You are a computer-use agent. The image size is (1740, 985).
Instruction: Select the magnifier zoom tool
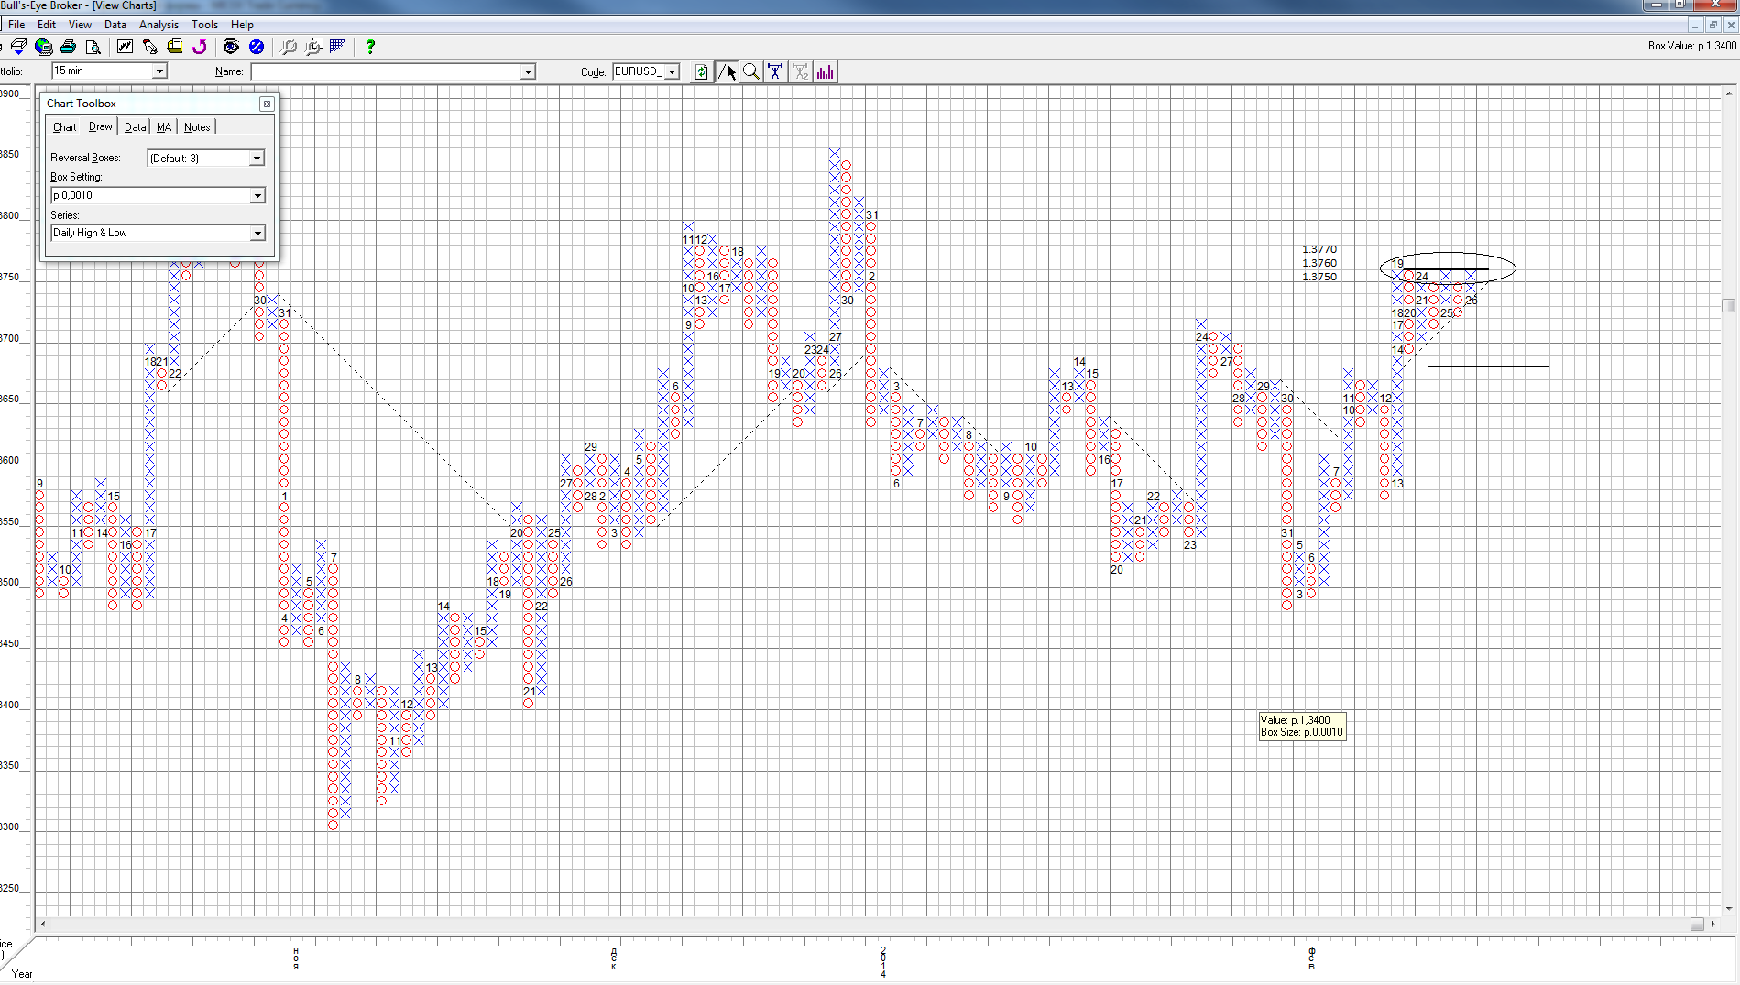pyautogui.click(x=751, y=71)
